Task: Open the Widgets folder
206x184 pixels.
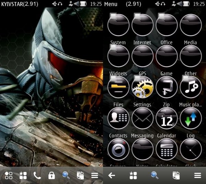Action: coord(118,56)
